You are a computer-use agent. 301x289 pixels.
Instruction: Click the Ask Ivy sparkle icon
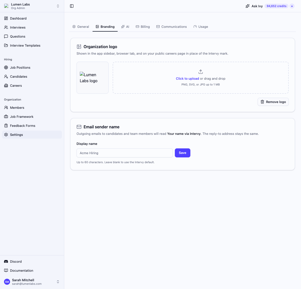pyautogui.click(x=248, y=6)
